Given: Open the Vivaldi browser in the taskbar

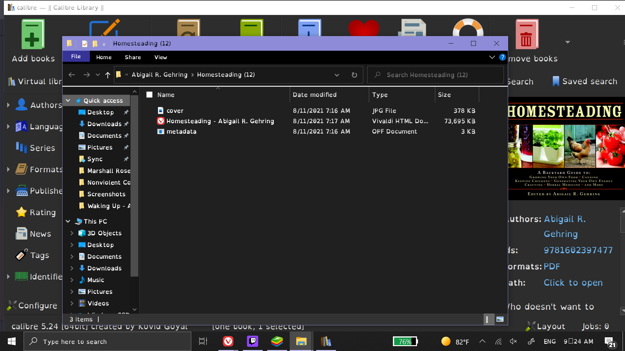Looking at the screenshot, I should pyautogui.click(x=228, y=341).
